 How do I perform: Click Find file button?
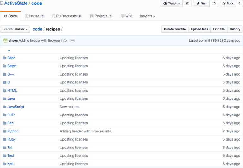219,29
